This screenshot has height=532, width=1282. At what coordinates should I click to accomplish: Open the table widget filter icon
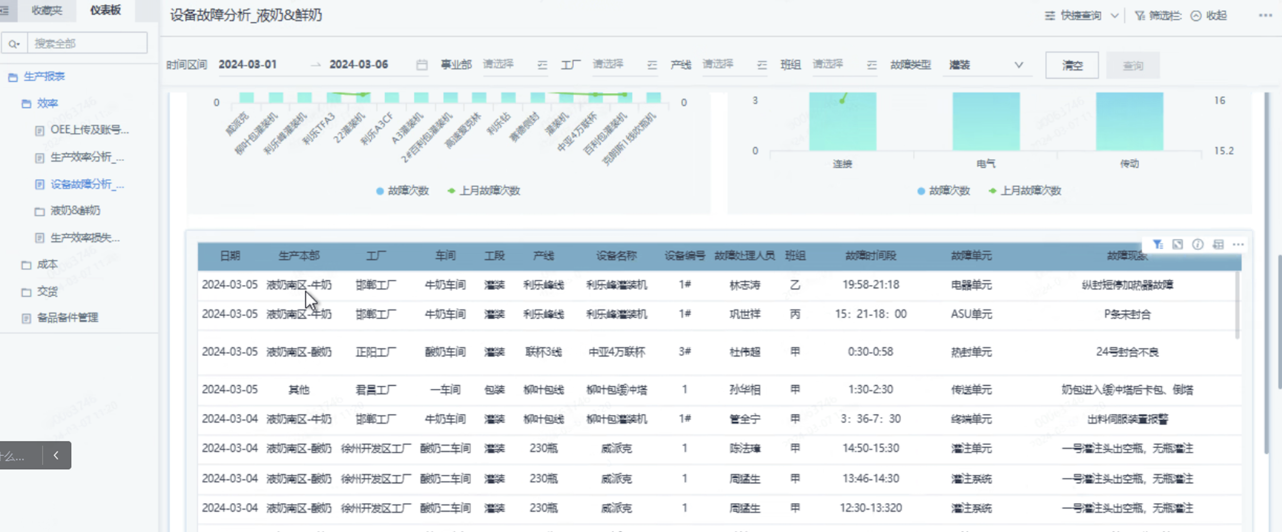[1157, 244]
